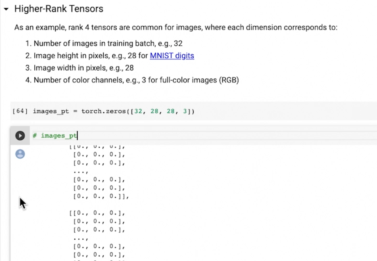The height and width of the screenshot is (261, 377).
Task: Click the number 32 in the torch.zeros list
Action: point(138,112)
